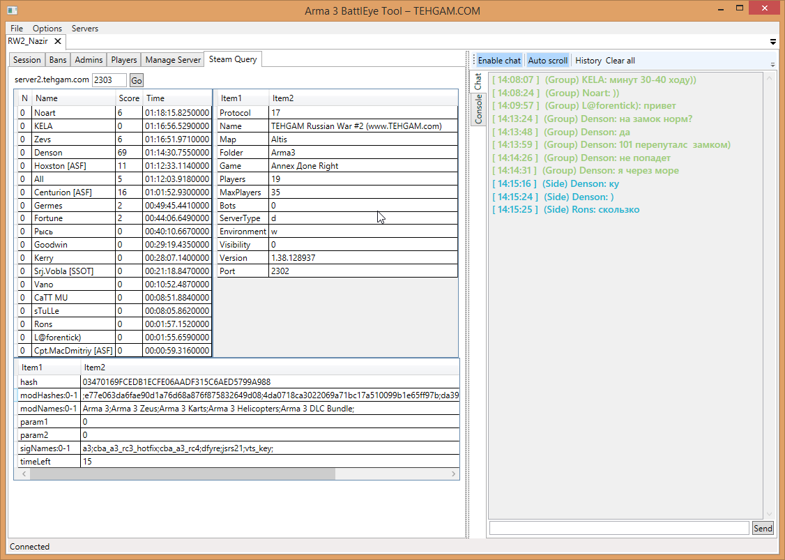This screenshot has height=560, width=785.
Task: Click the query port field with 2303
Action: click(x=109, y=80)
